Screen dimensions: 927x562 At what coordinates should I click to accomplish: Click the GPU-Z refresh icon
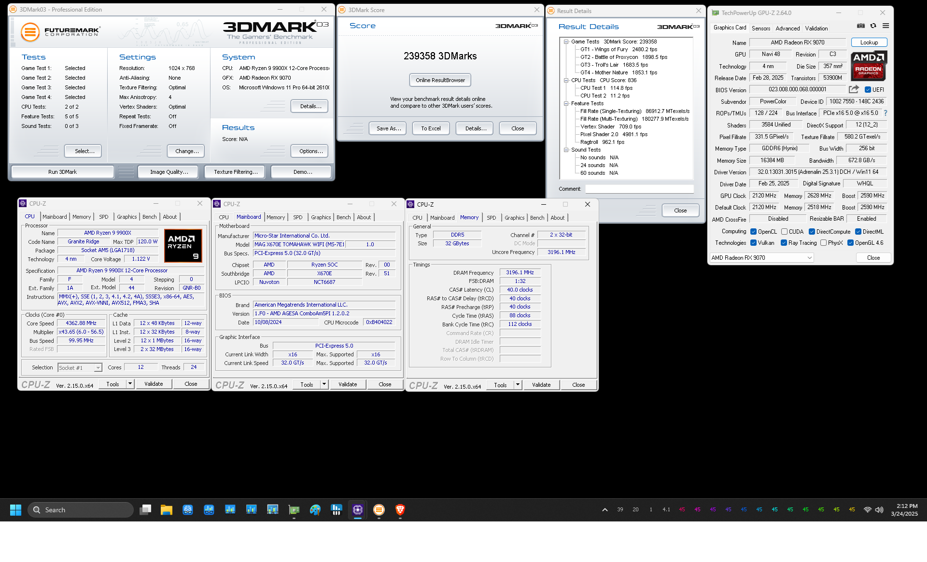pyautogui.click(x=873, y=26)
